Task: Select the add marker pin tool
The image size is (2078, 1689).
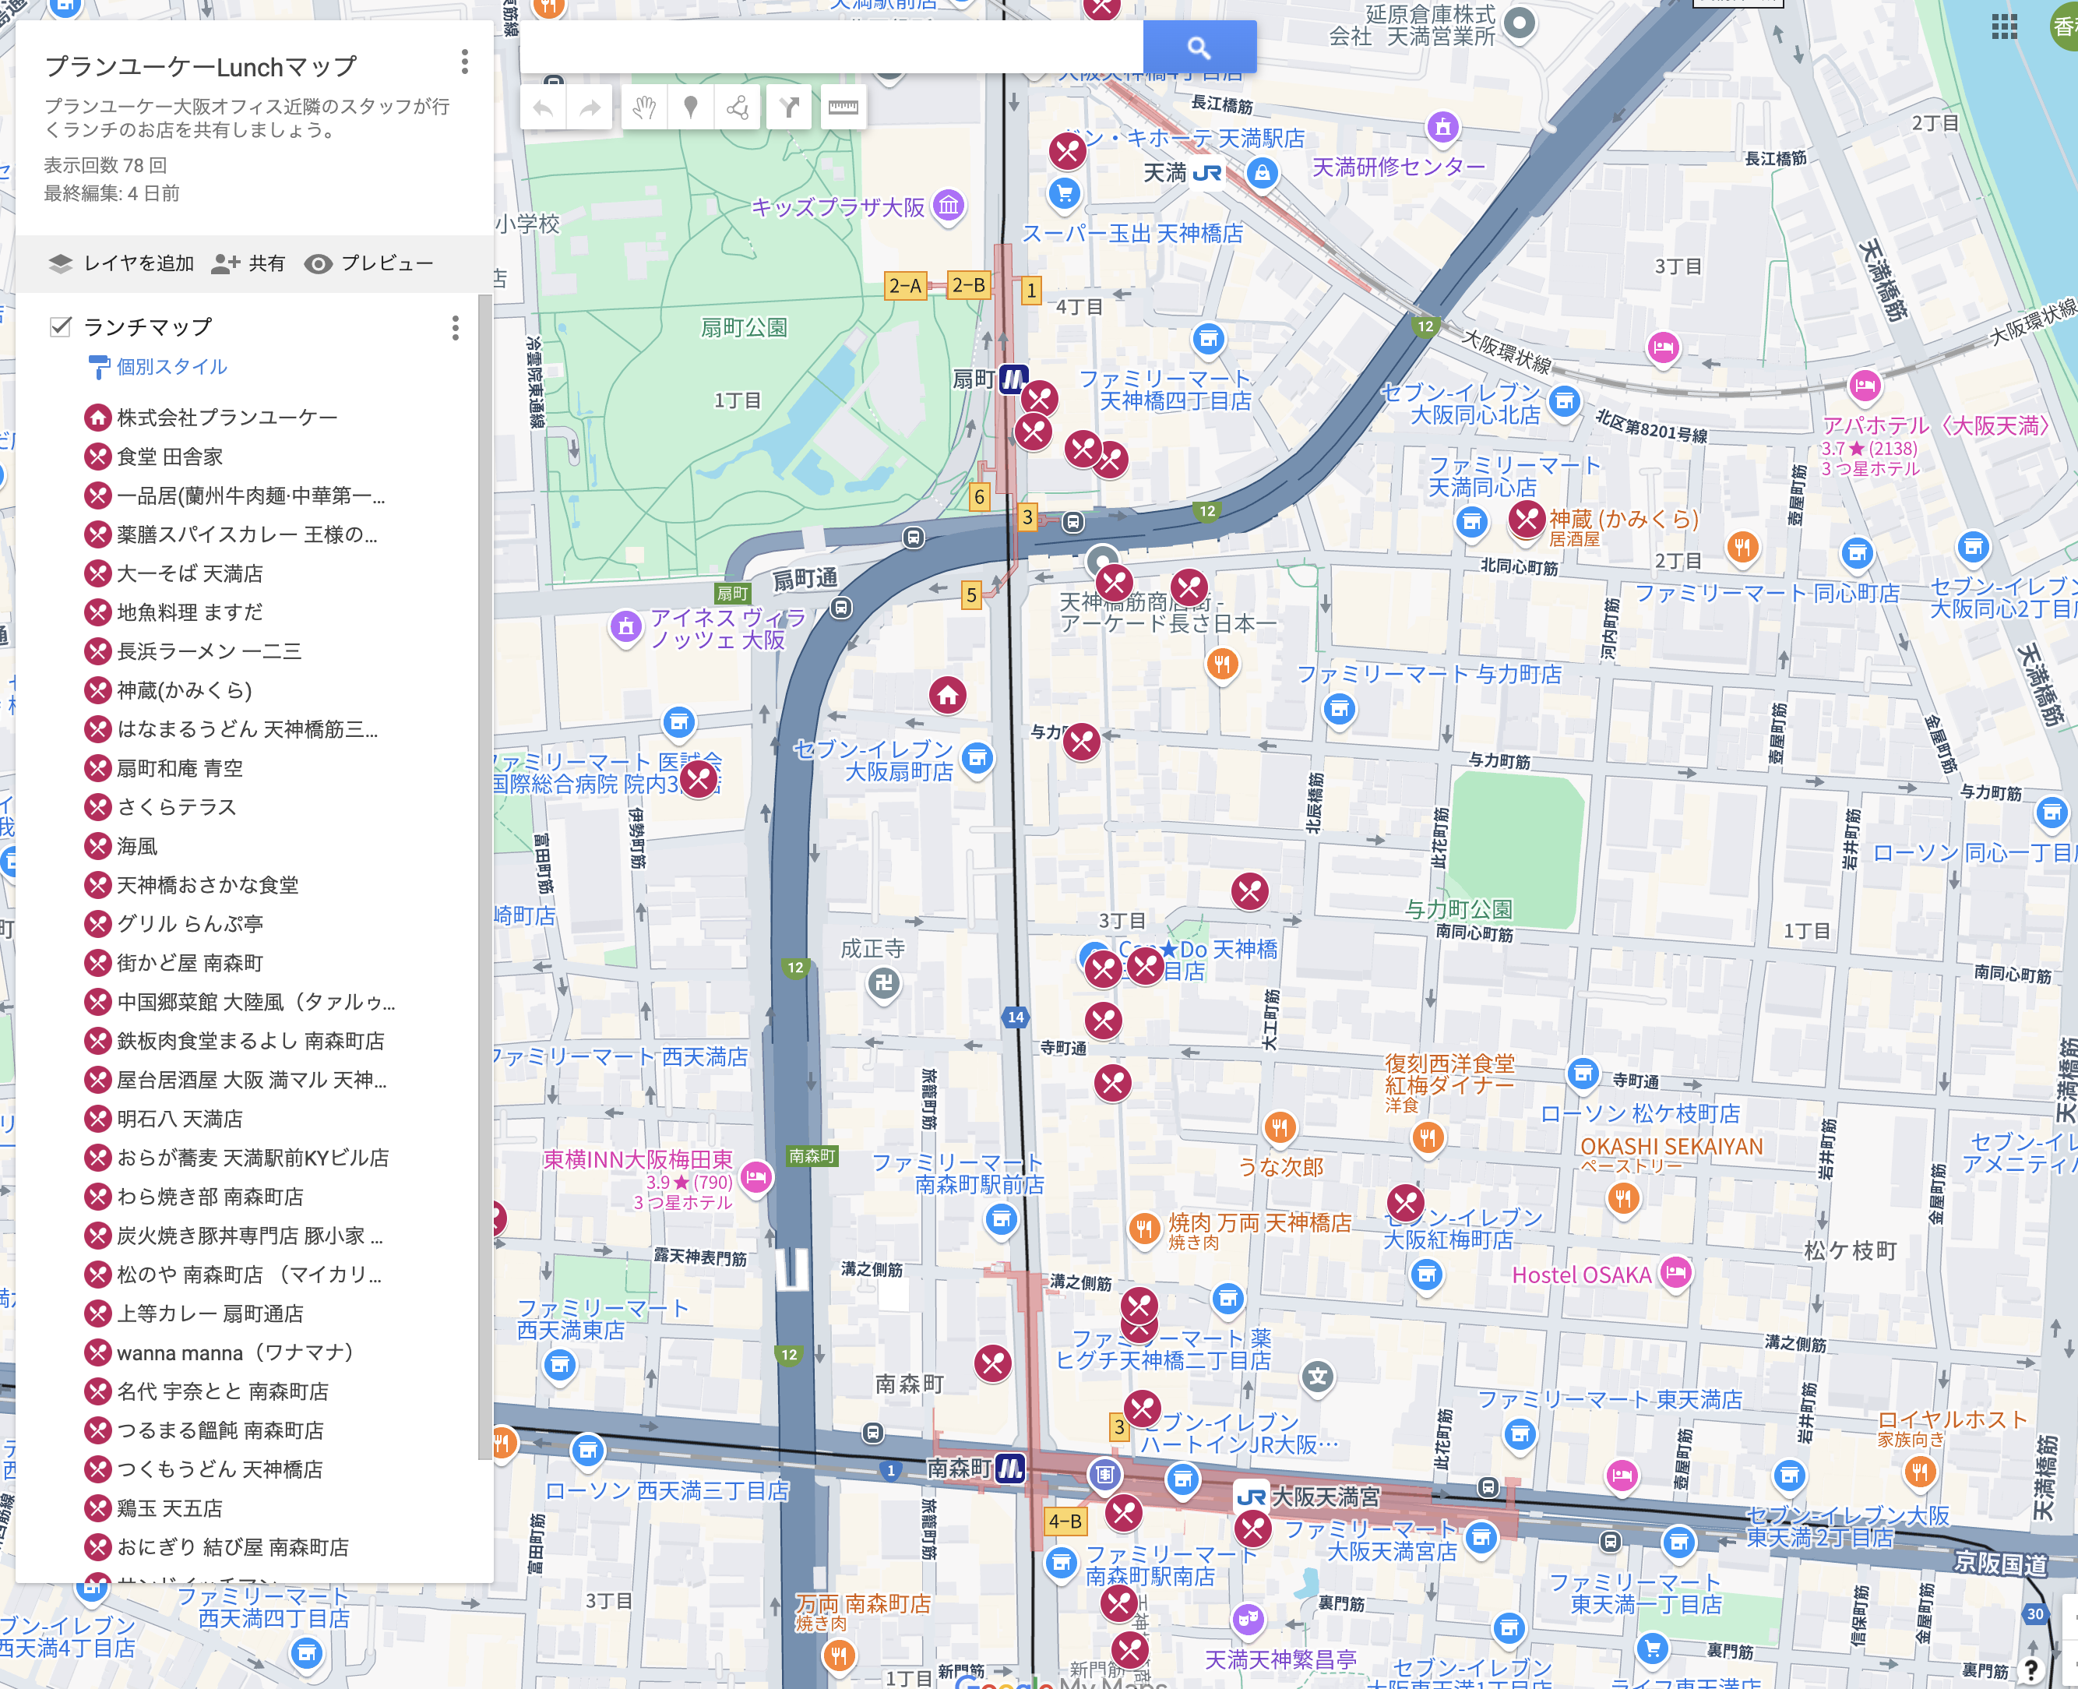Action: pyautogui.click(x=691, y=107)
